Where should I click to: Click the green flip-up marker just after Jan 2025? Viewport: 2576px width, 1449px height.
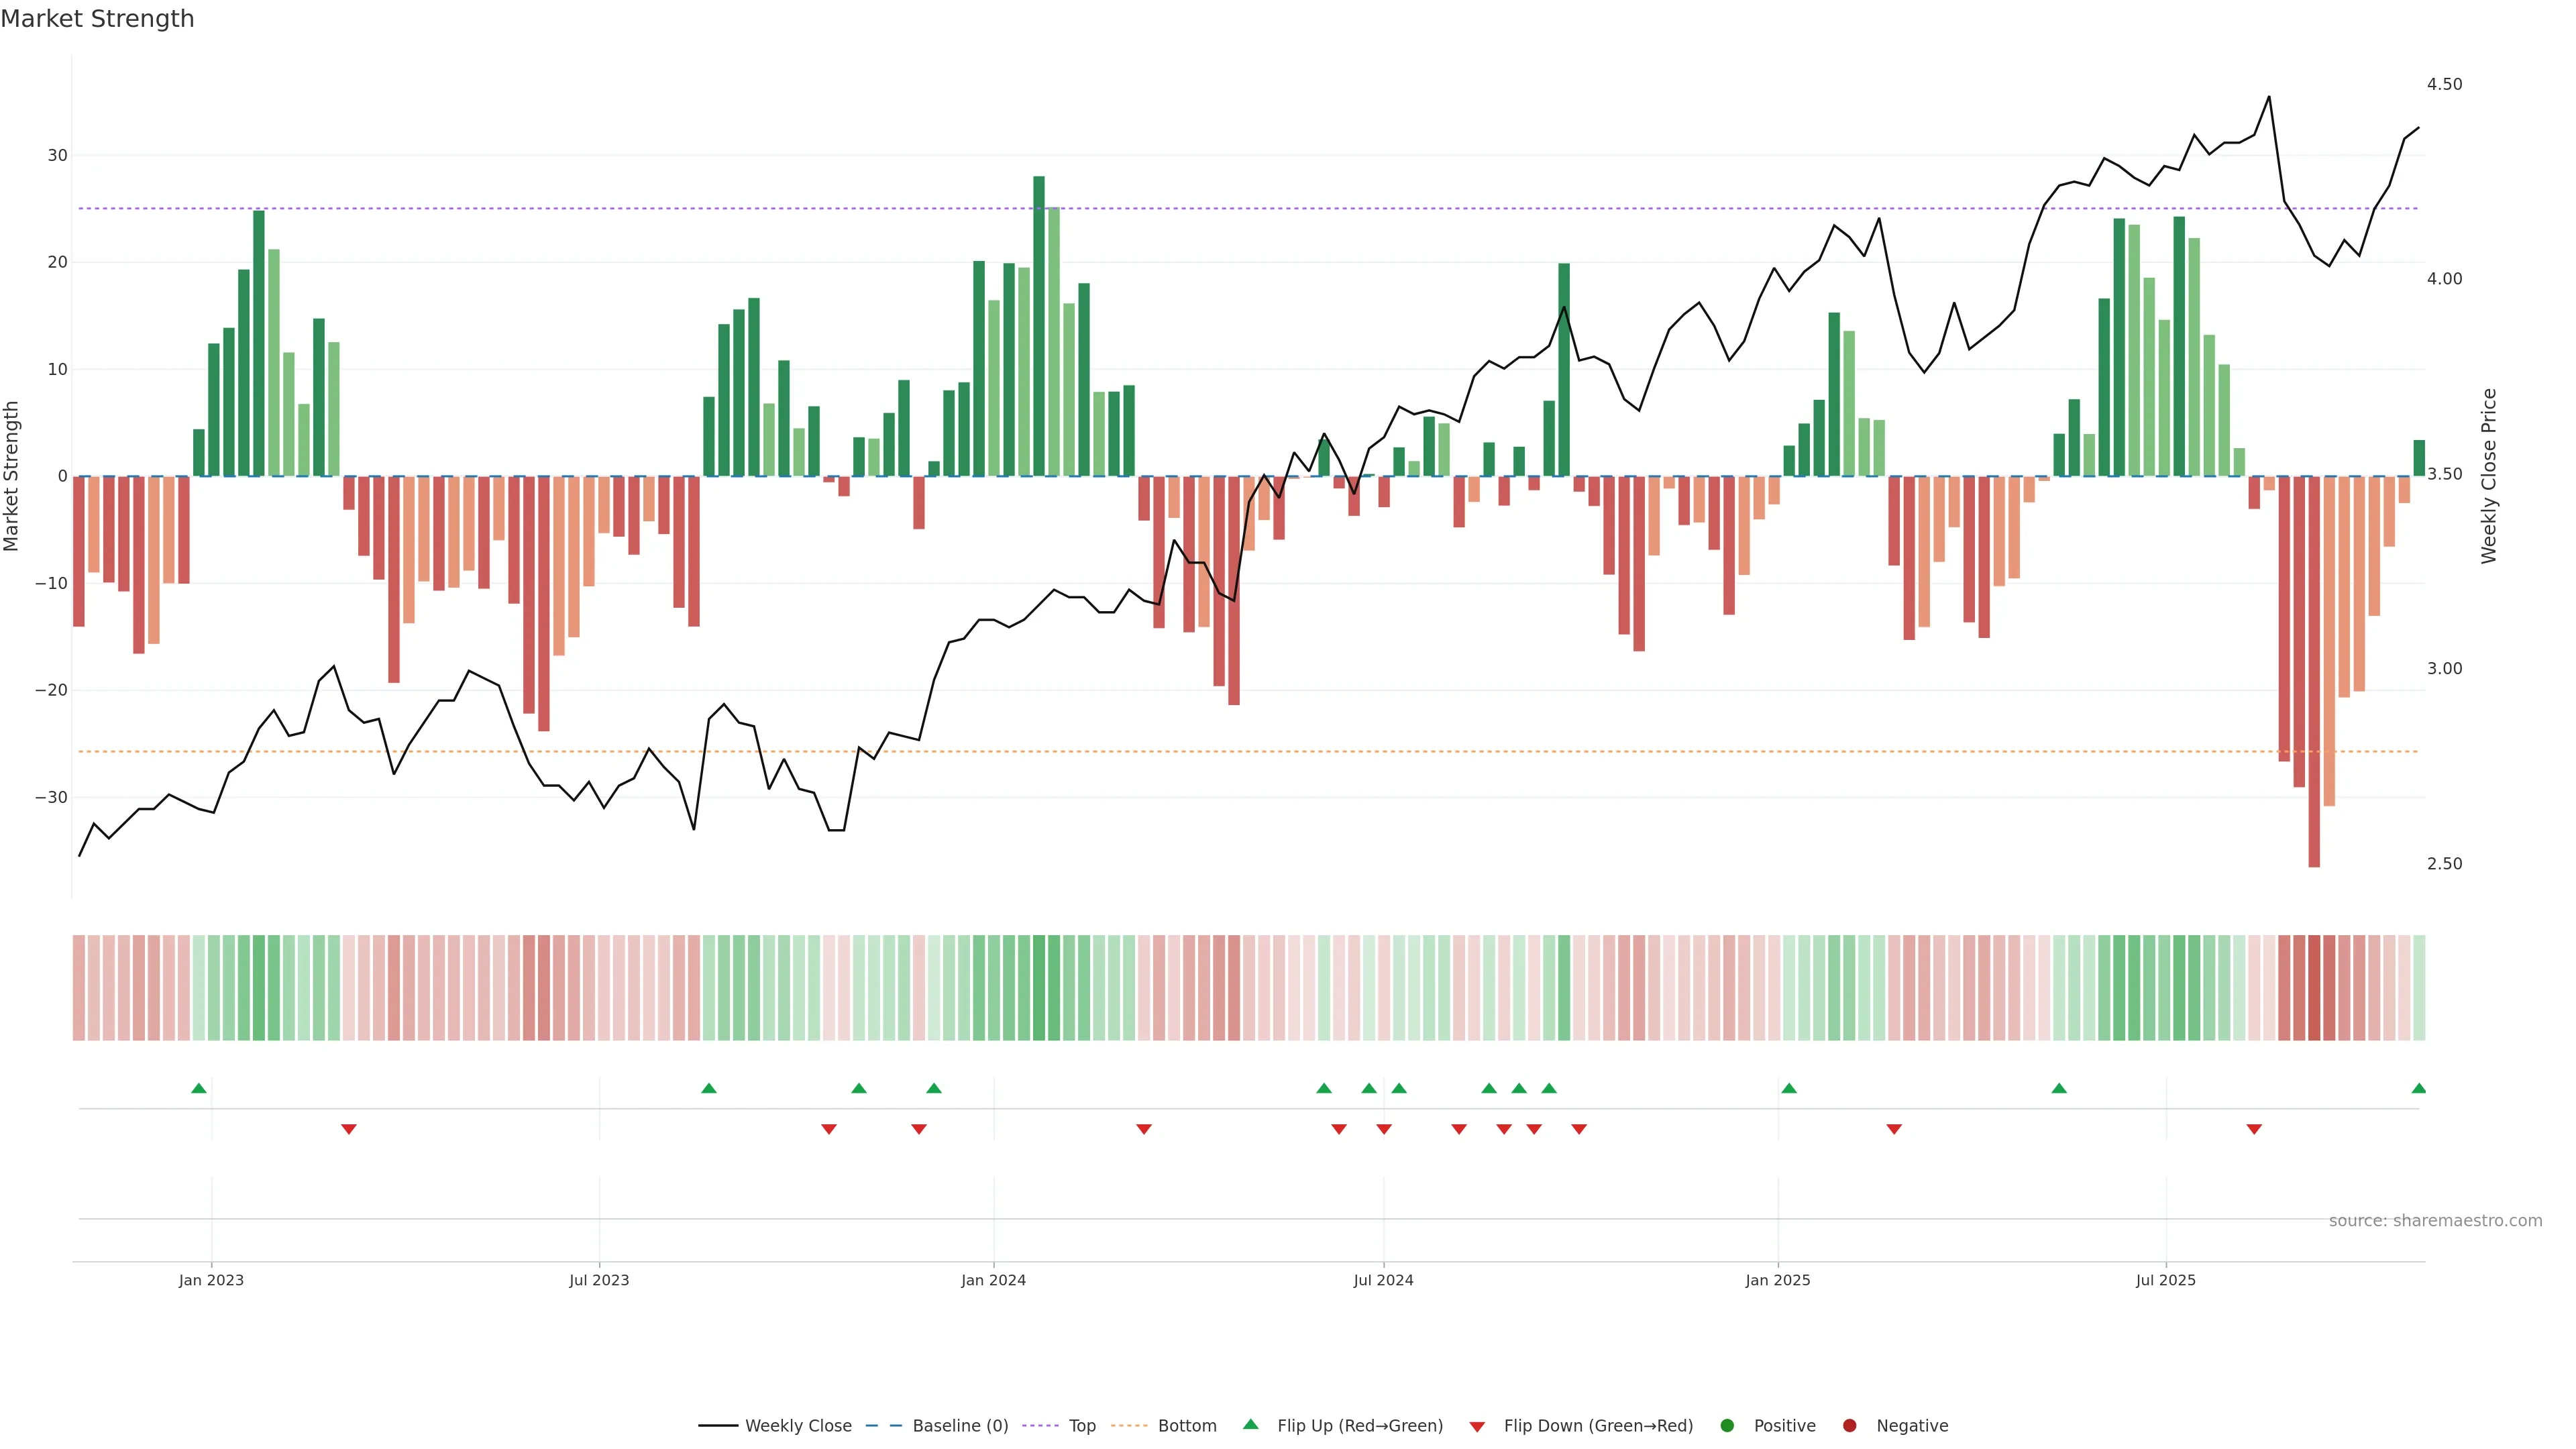tap(1789, 1088)
